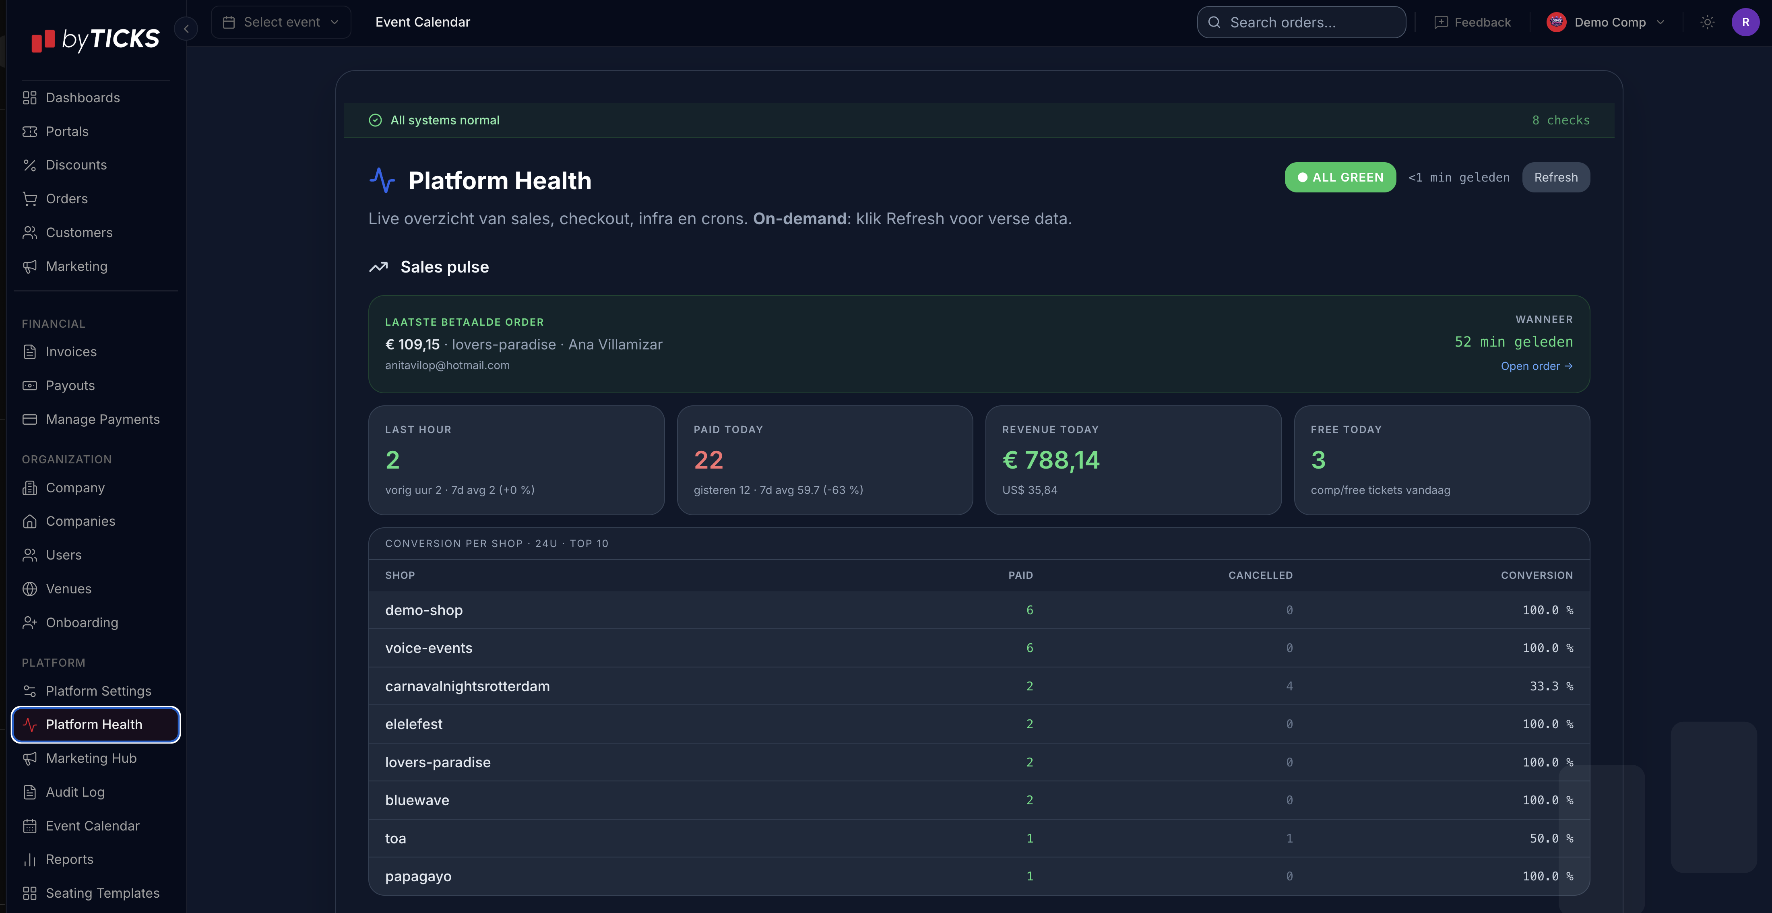The image size is (1772, 913).
Task: Click the search magnifier icon
Action: tap(1214, 22)
